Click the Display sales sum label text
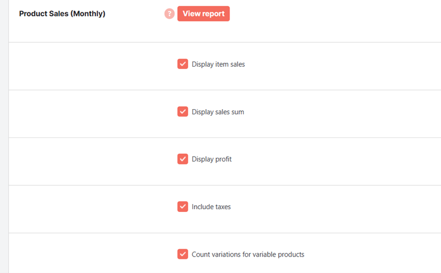Viewport: 441px width, 273px height. coord(218,111)
